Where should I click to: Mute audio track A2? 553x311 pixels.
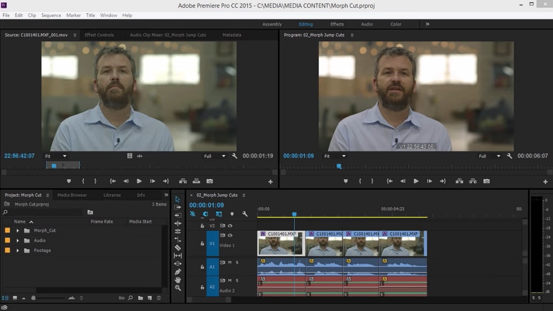point(230,280)
